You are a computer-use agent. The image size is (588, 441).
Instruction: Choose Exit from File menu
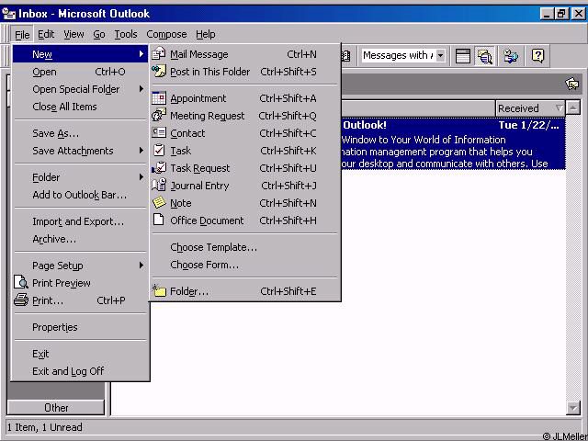coord(80,354)
